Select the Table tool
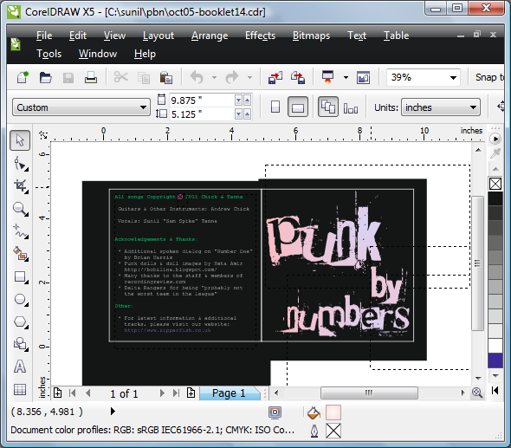This screenshot has width=511, height=448. tap(20, 389)
